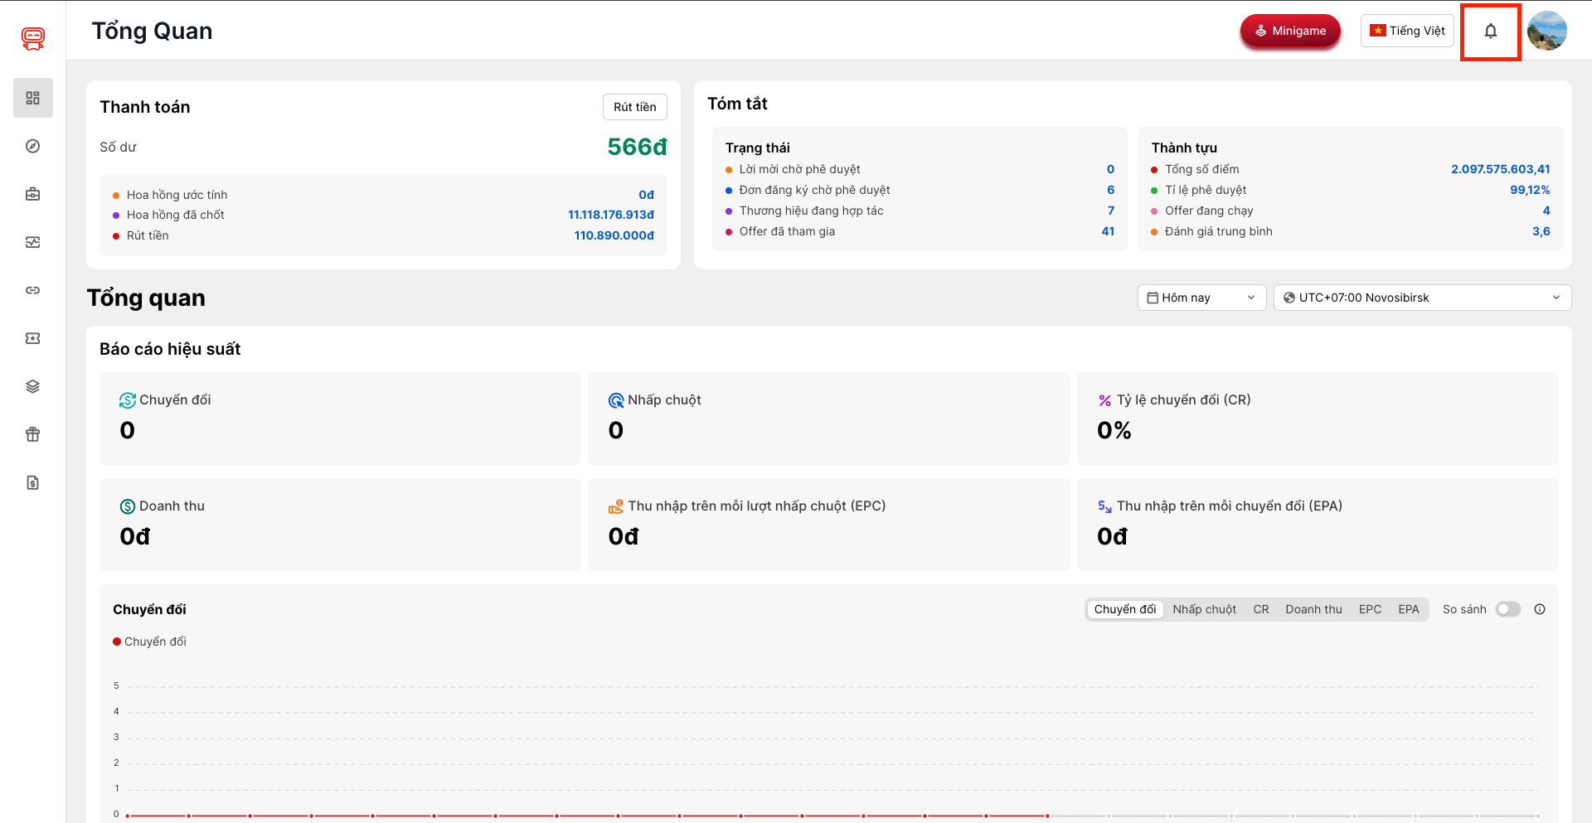Click the info icon beside So sánh
The width and height of the screenshot is (1592, 823).
[1540, 609]
